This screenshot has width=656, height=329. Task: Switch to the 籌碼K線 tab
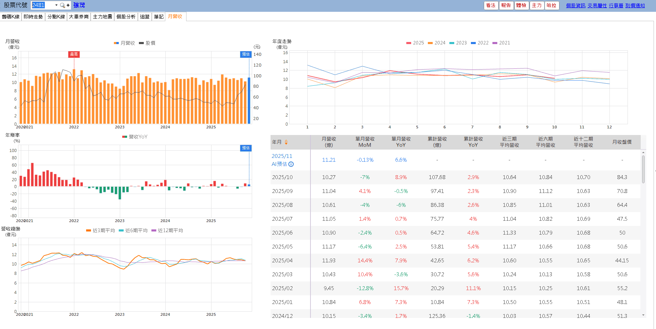pyautogui.click(x=11, y=17)
